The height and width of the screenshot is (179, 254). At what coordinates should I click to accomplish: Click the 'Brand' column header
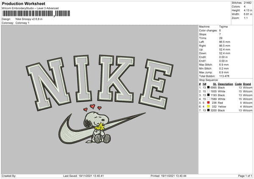(x=247, y=84)
